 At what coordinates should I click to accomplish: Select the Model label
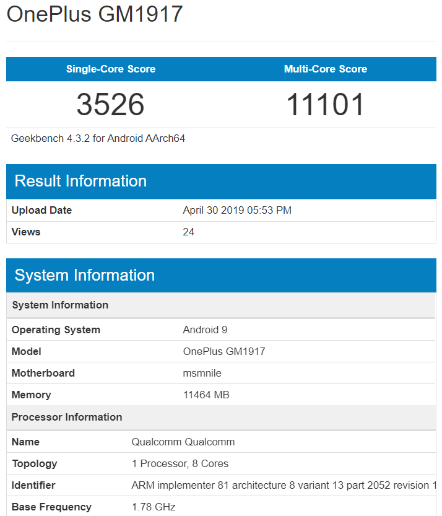tap(26, 351)
